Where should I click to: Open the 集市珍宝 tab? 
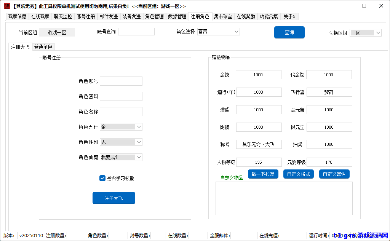coord(223,16)
